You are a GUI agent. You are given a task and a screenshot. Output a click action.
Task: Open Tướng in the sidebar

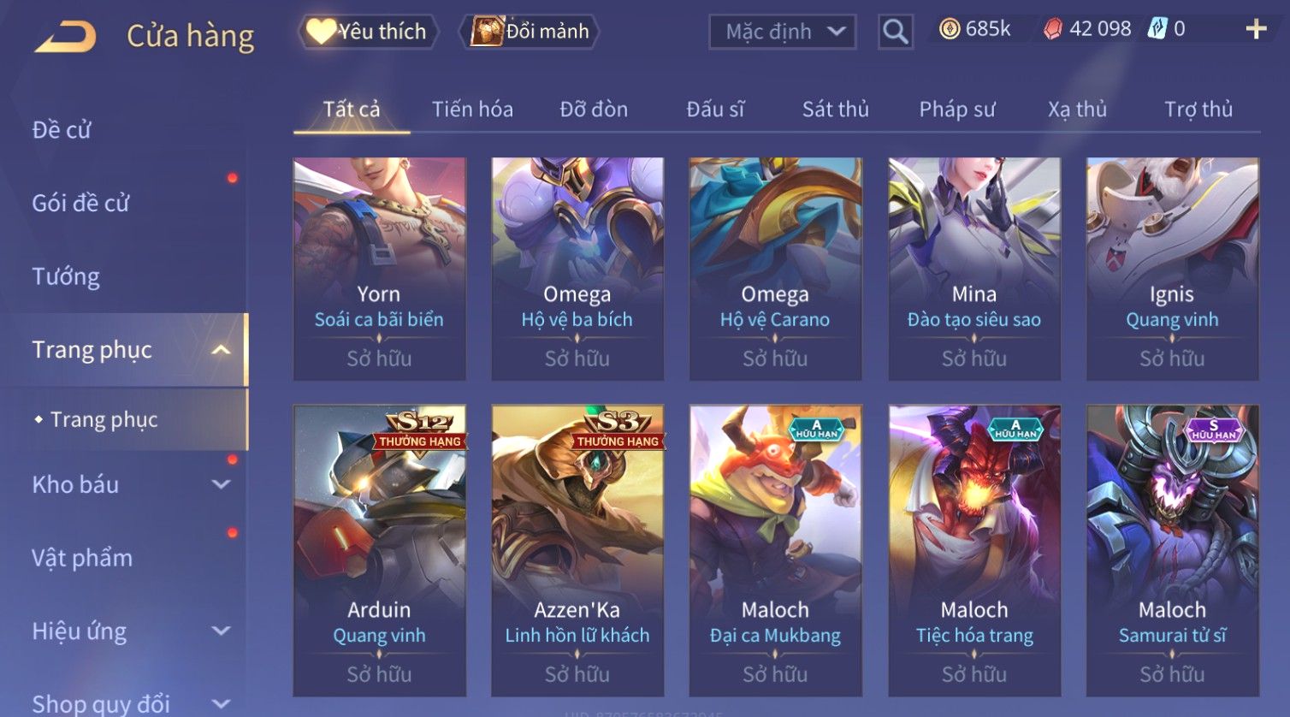coord(66,276)
